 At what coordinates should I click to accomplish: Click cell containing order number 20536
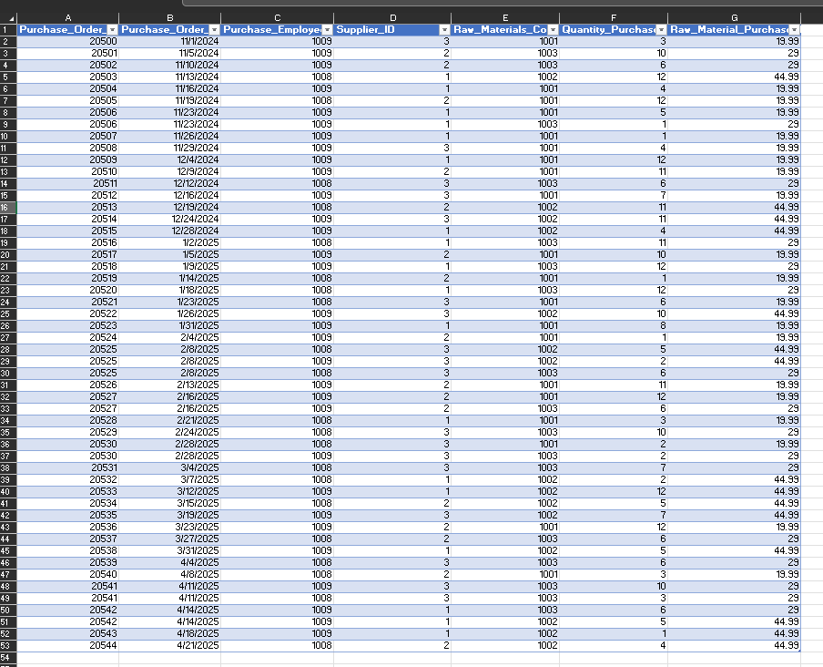67,528
